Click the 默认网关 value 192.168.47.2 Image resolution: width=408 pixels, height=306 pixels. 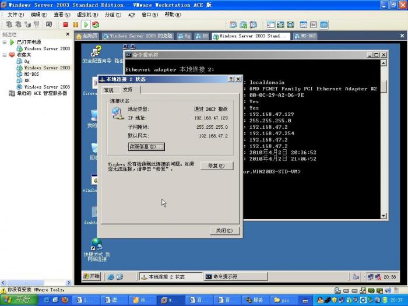click(x=213, y=136)
